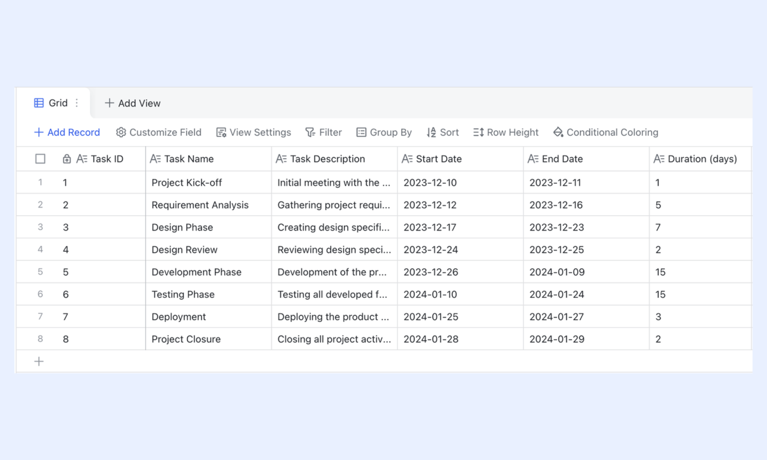This screenshot has width=767, height=460.
Task: Open Customize Field settings
Action: click(159, 132)
